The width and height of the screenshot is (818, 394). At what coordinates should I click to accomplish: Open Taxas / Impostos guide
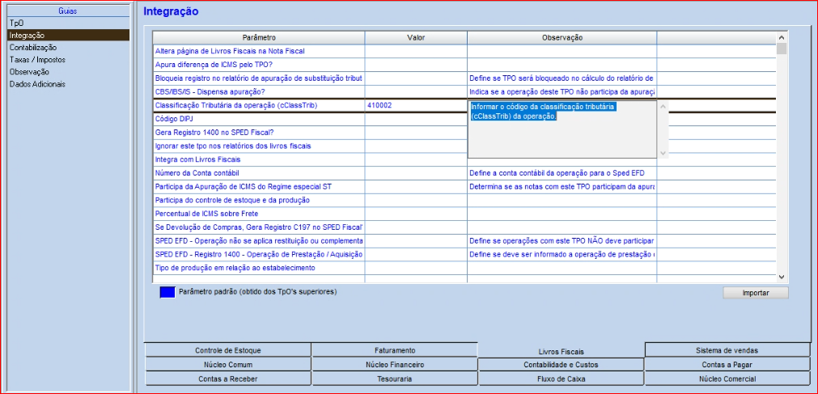click(x=37, y=60)
